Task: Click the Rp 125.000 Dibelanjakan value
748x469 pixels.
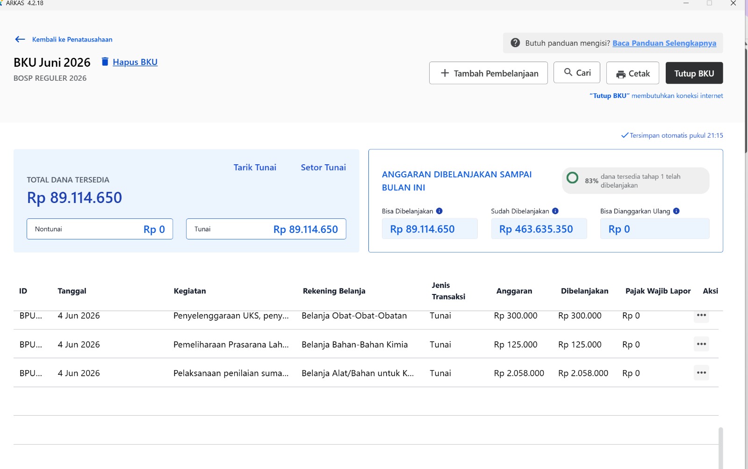Action: coord(580,344)
